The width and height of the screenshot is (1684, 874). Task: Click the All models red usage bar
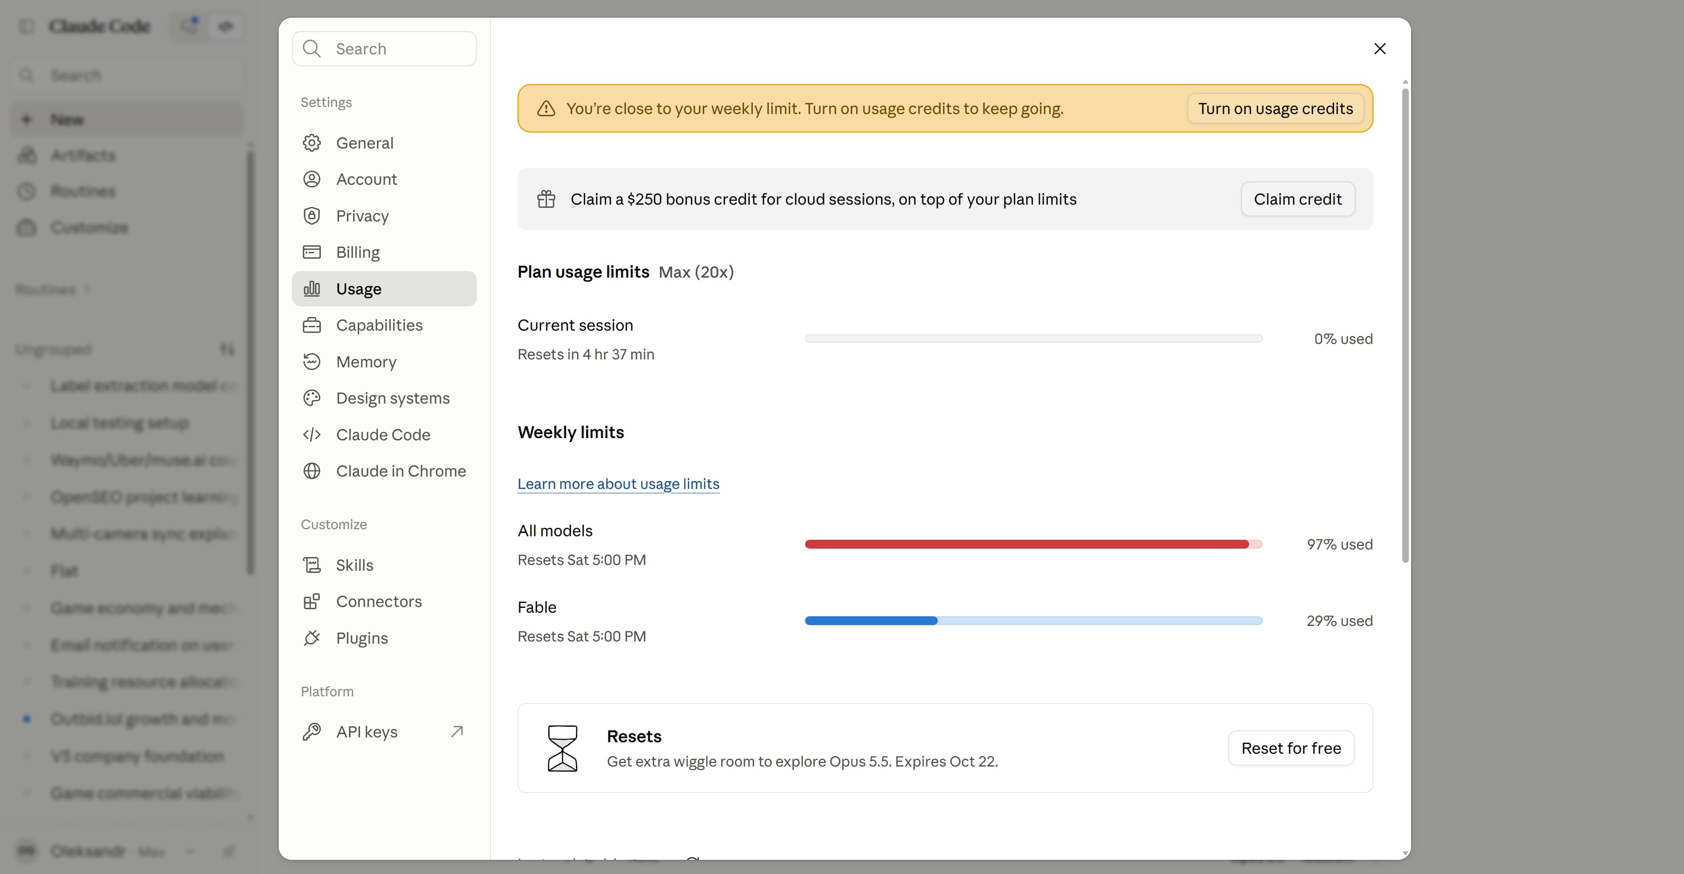click(1034, 544)
